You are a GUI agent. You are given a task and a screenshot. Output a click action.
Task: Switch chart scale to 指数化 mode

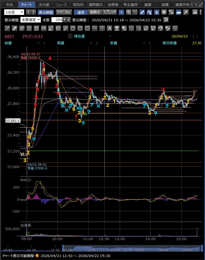pyautogui.click(x=95, y=12)
